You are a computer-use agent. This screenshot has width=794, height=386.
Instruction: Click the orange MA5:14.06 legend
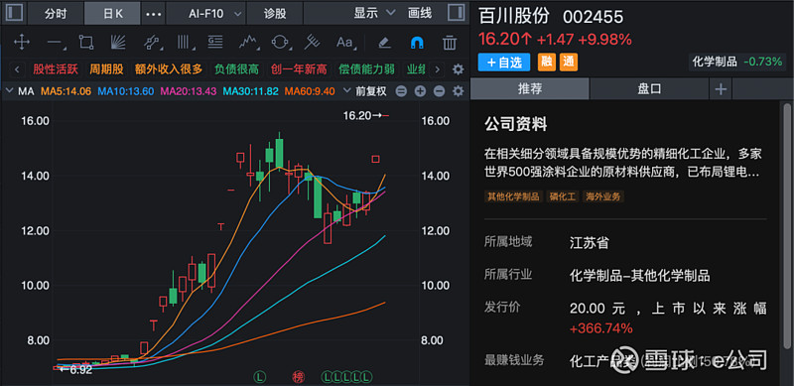pyautogui.click(x=66, y=91)
